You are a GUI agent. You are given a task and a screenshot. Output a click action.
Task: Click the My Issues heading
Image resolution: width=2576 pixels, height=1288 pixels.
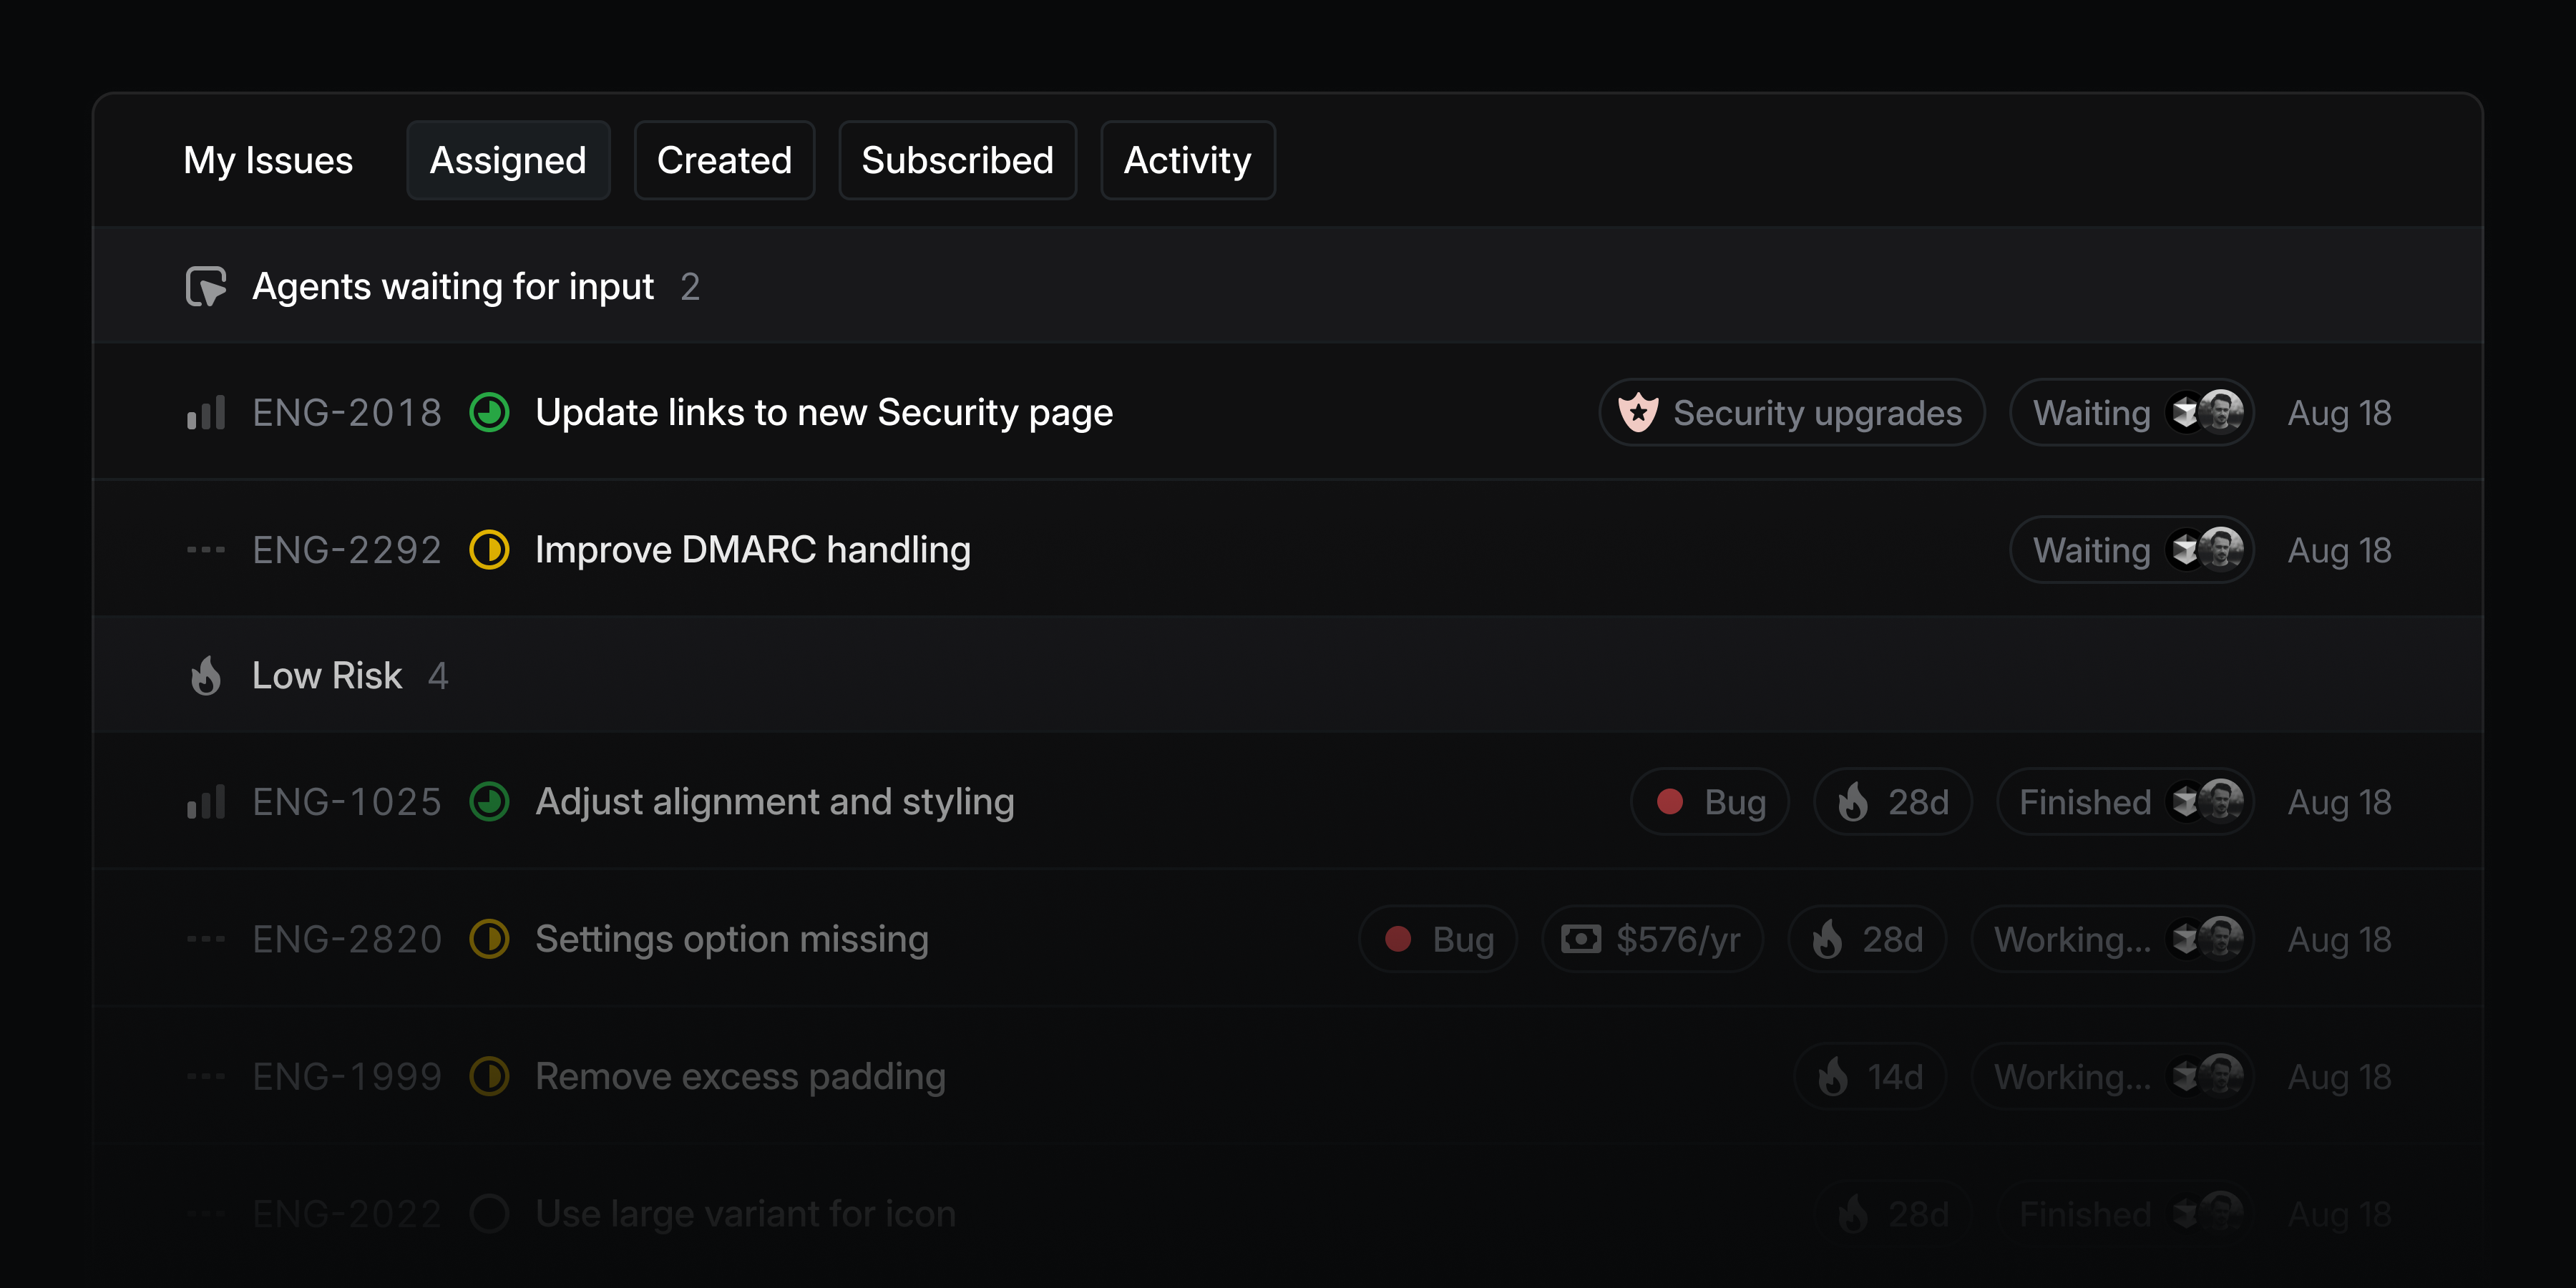click(268, 160)
